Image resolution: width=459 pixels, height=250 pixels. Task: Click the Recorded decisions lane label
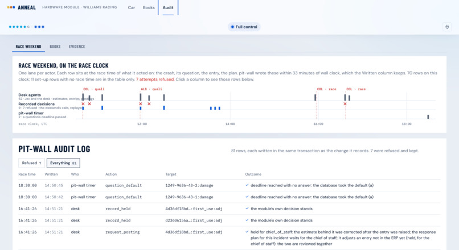tap(36, 104)
